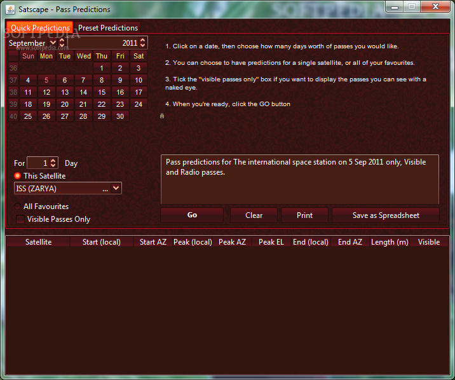Decrease the month with spinner down arrow
This screenshot has height=380, width=455.
pos(62,46)
